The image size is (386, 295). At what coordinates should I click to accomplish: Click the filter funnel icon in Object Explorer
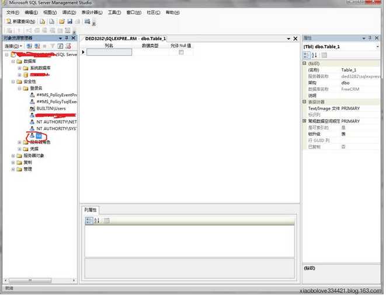(x=53, y=46)
